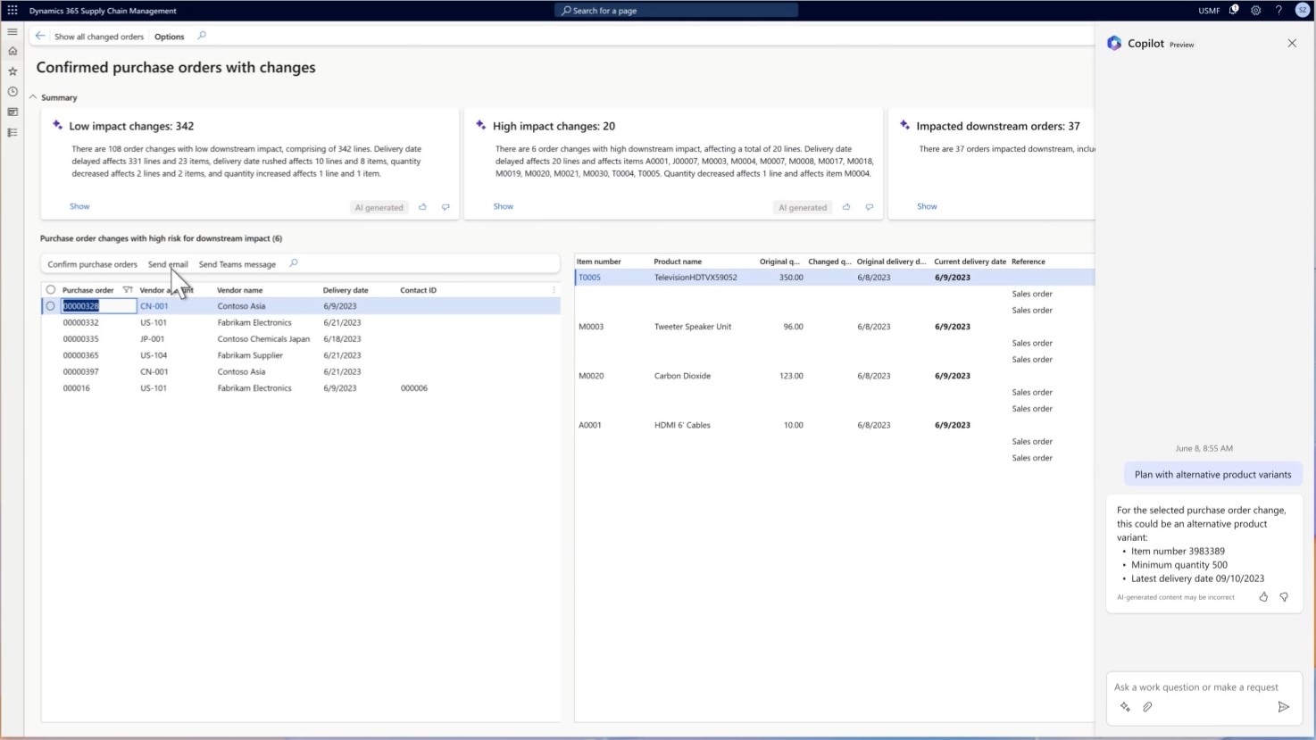Click USMF company selector

pyautogui.click(x=1209, y=11)
